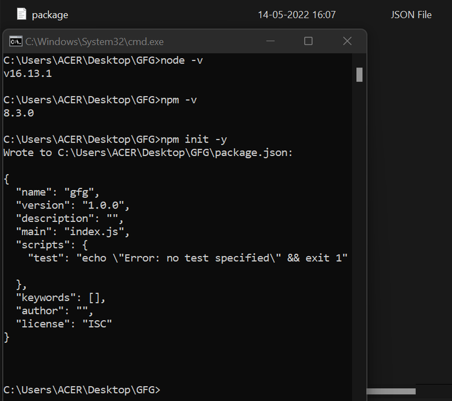Click the v16.13.1 version output
Image resolution: width=452 pixels, height=401 pixels.
coord(28,74)
